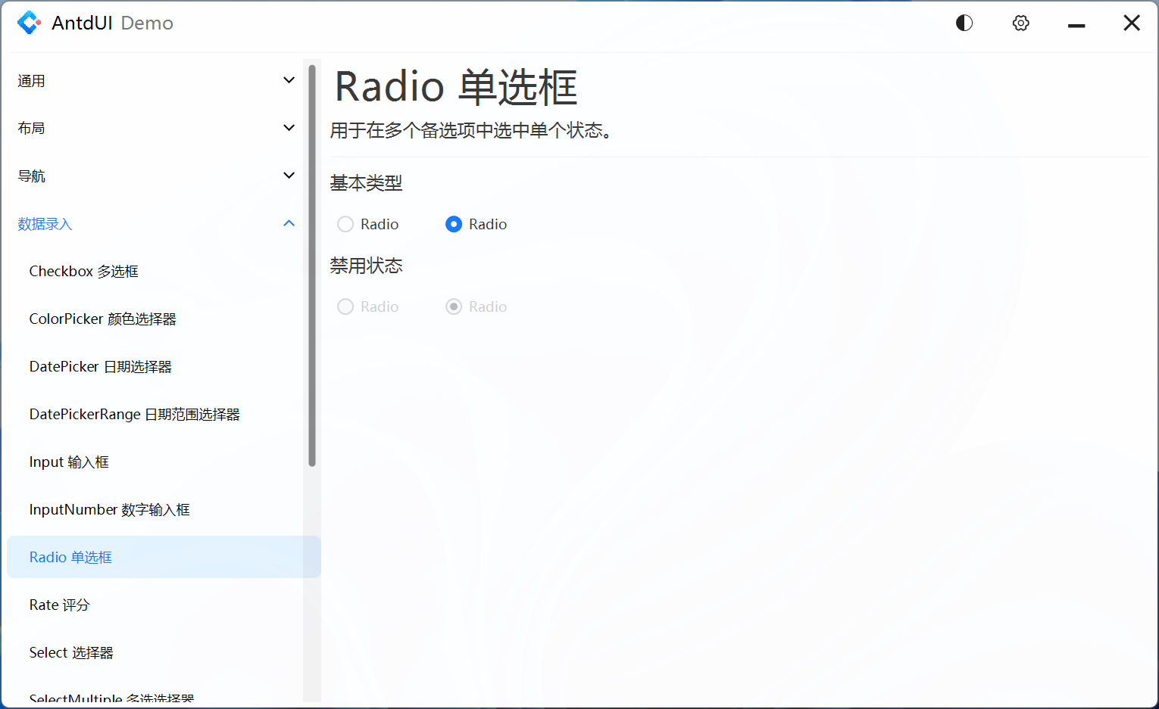This screenshot has width=1159, height=709.
Task: Toggle dark mode with the contrast icon
Action: pyautogui.click(x=964, y=23)
